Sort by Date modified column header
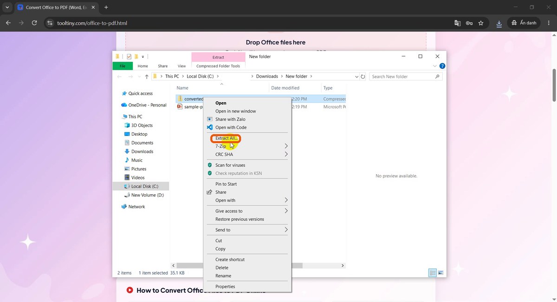557x302 pixels. 285,88
